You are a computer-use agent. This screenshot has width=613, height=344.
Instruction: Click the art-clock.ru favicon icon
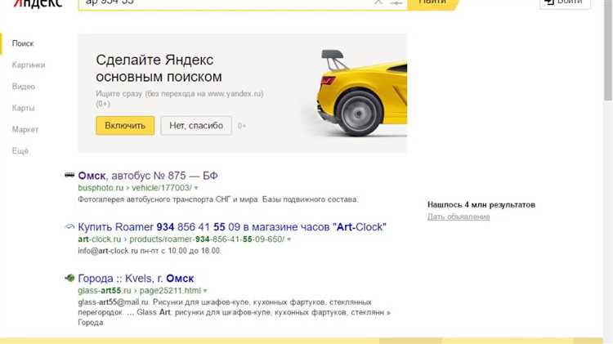pyautogui.click(x=69, y=226)
